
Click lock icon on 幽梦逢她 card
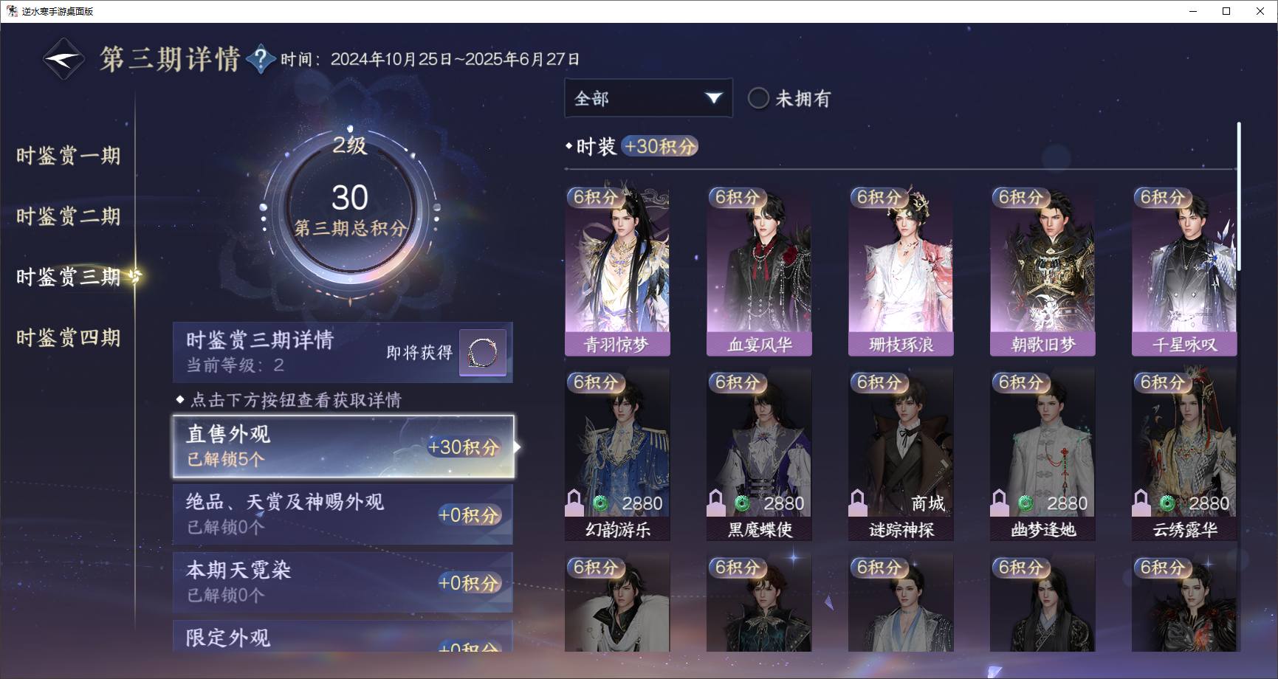999,503
